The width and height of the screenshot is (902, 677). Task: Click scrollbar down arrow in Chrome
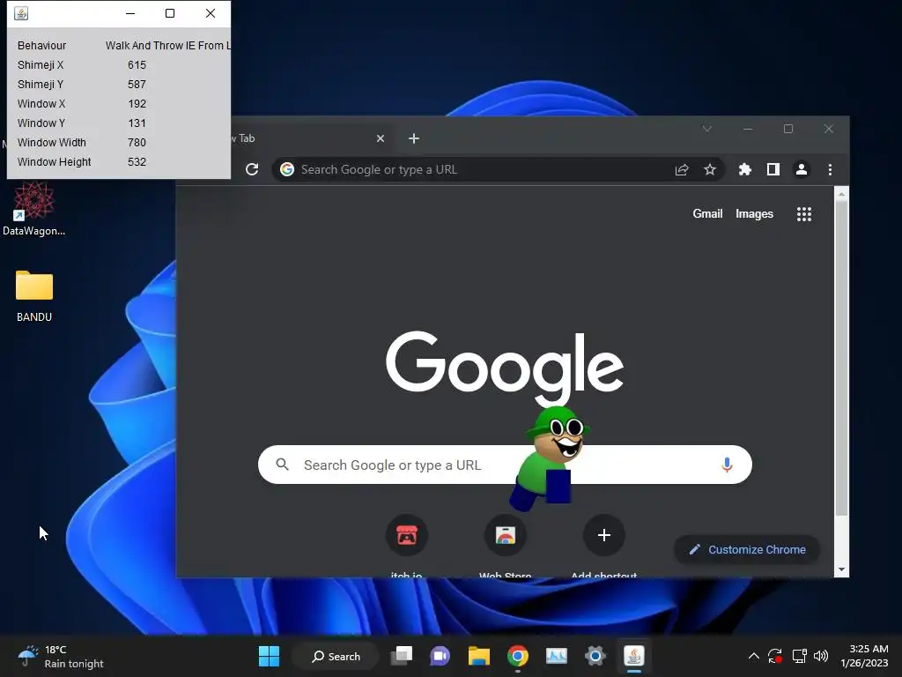click(841, 569)
